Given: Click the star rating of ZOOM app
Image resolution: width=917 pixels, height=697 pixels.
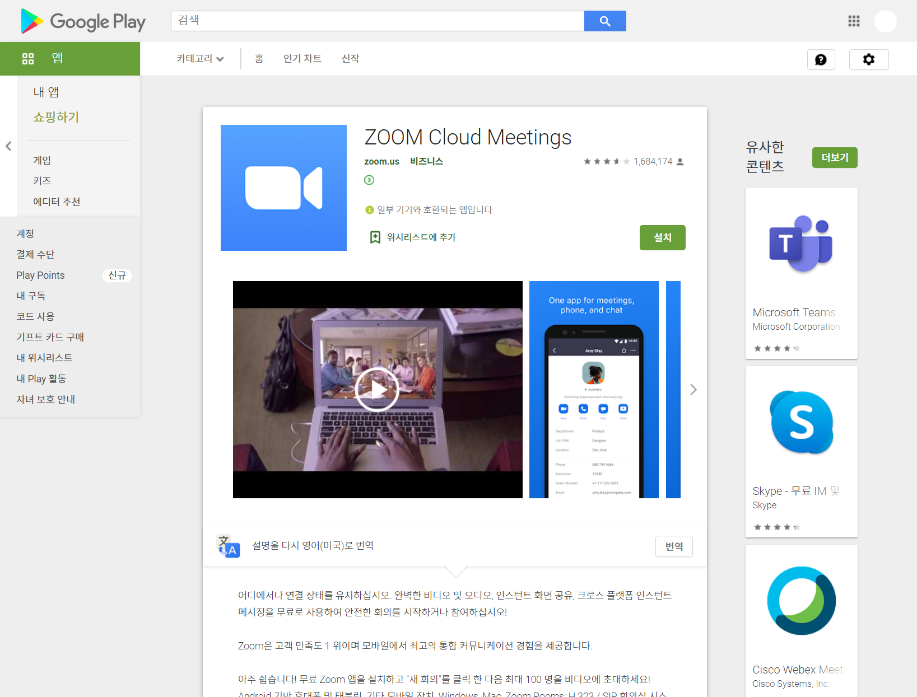Looking at the screenshot, I should 607,161.
